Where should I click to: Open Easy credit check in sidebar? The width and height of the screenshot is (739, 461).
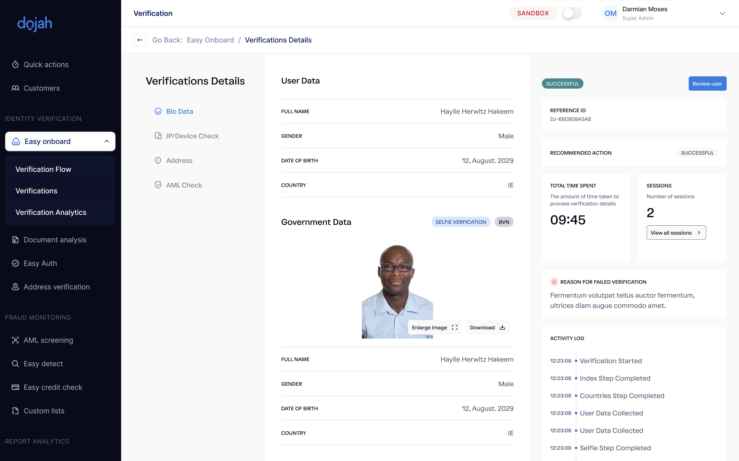point(53,387)
